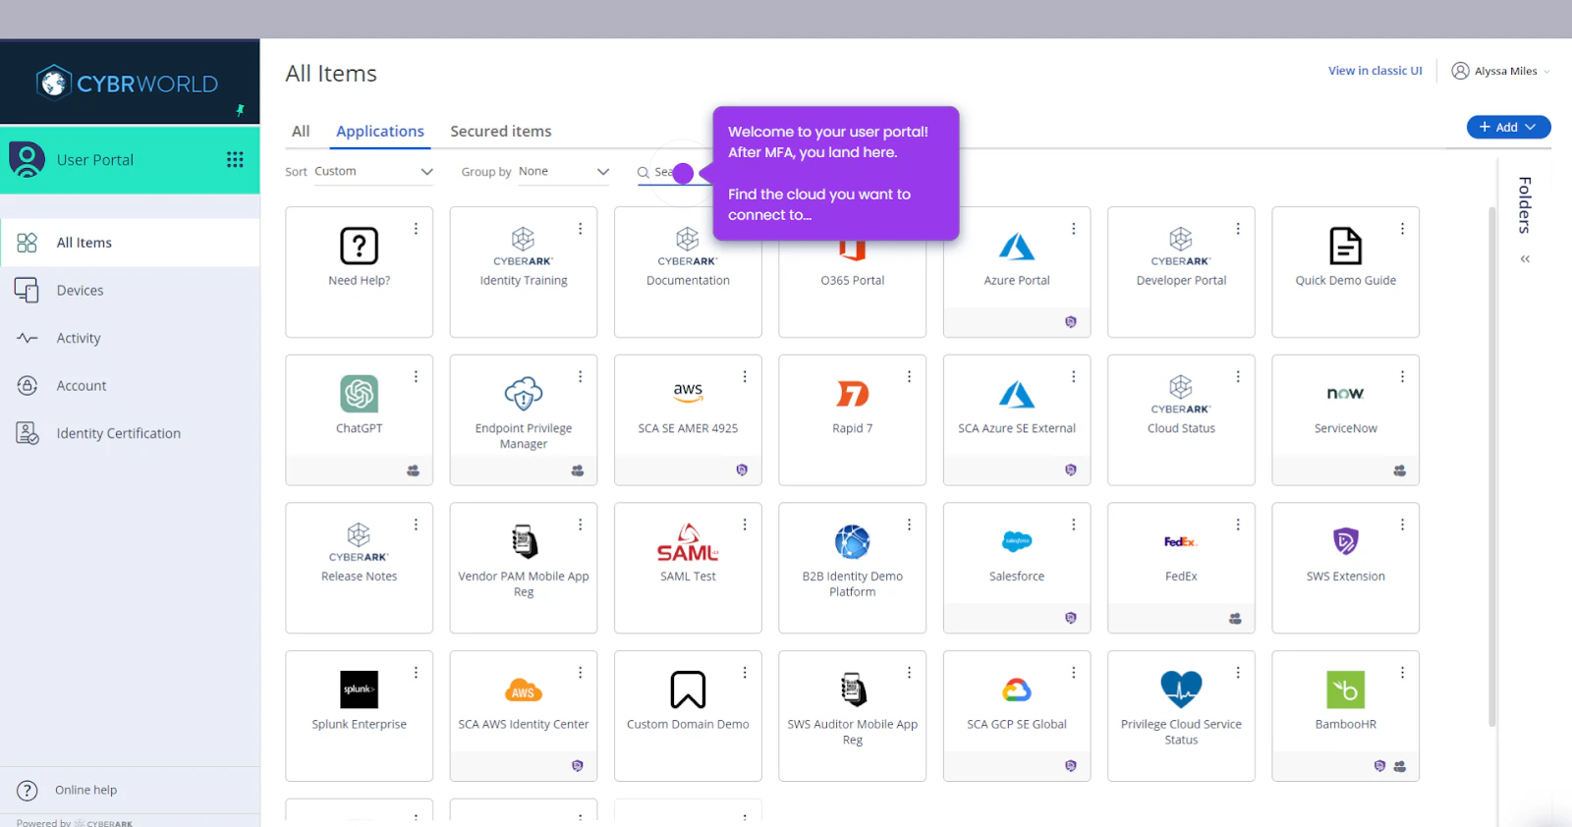Click the View in classic UI link

[1375, 71]
